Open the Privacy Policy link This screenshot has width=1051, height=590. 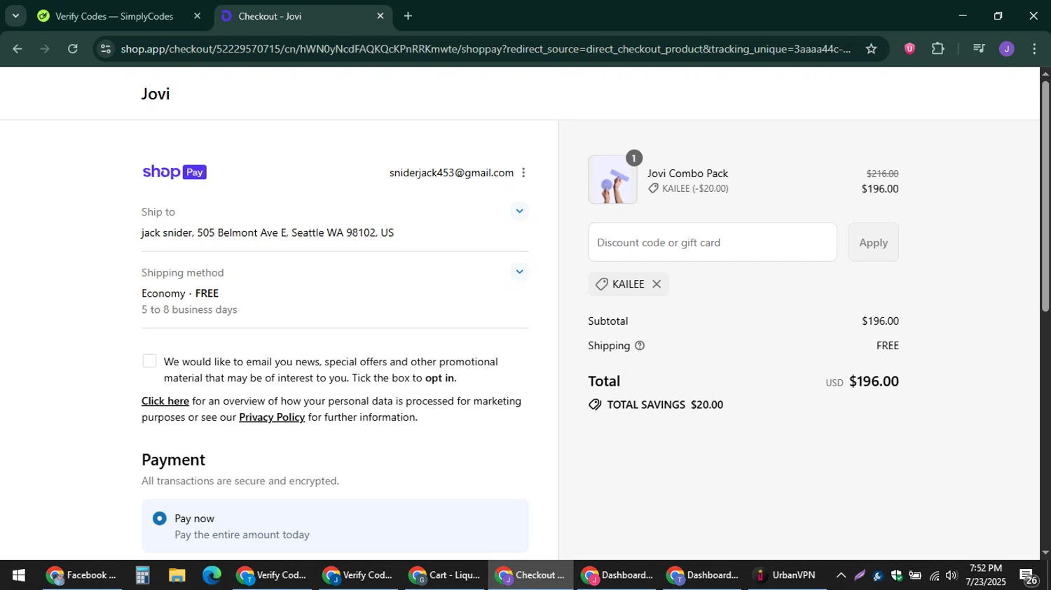[x=272, y=417]
